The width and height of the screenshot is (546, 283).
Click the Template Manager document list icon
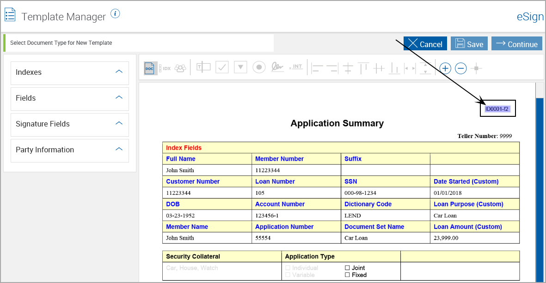10,15
